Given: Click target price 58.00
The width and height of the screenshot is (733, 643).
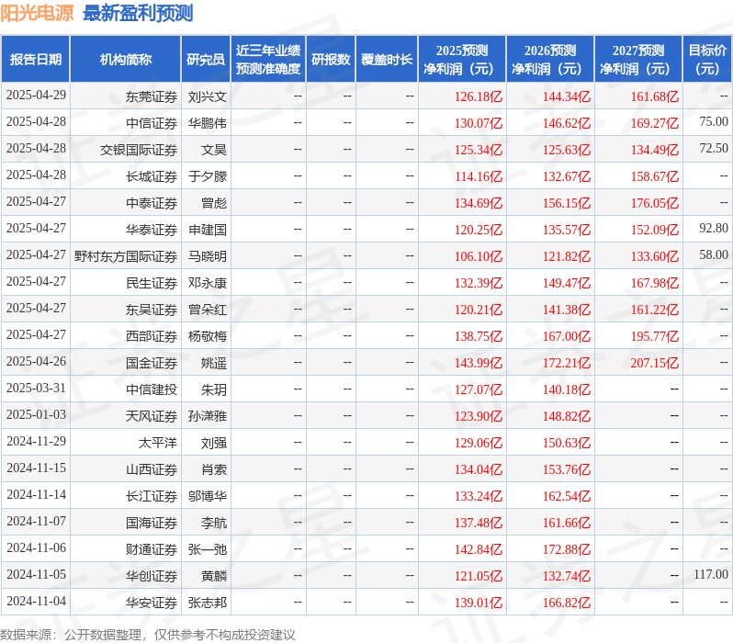Looking at the screenshot, I should (x=714, y=254).
